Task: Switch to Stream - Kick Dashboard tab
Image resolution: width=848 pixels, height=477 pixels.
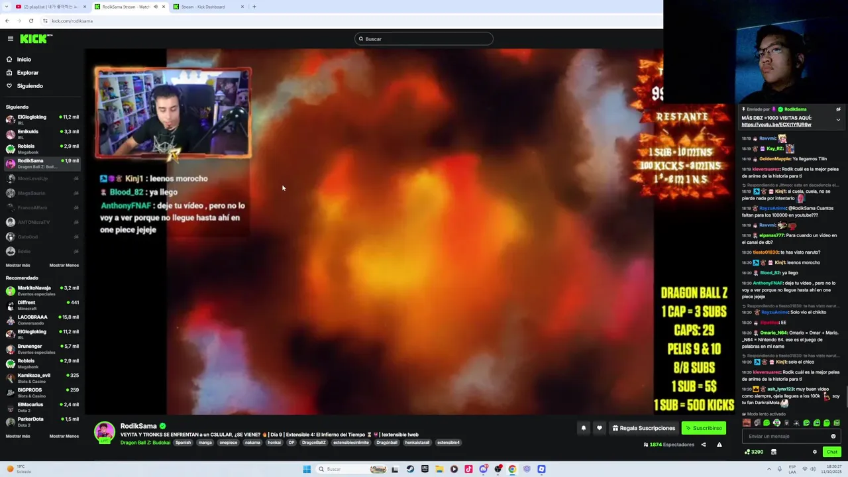Action: (x=208, y=7)
